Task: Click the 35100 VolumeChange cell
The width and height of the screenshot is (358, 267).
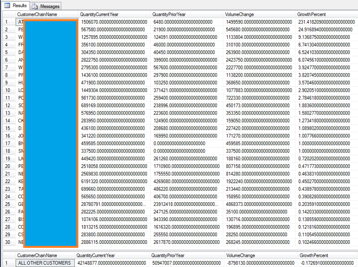Action: coord(260,212)
